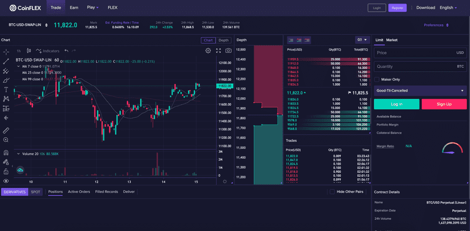
Task: Select the text annotation tool
Action: 6,90
